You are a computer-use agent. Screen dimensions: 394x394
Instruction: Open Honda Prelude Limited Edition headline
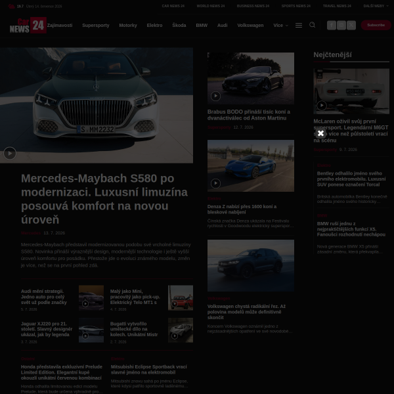62,372
